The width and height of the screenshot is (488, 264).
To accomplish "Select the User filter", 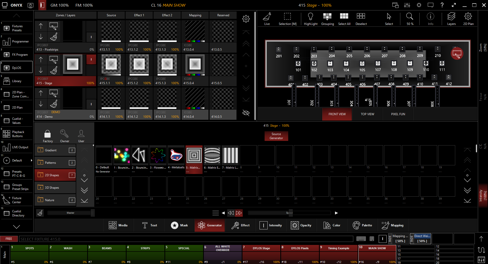I will click(x=81, y=136).
